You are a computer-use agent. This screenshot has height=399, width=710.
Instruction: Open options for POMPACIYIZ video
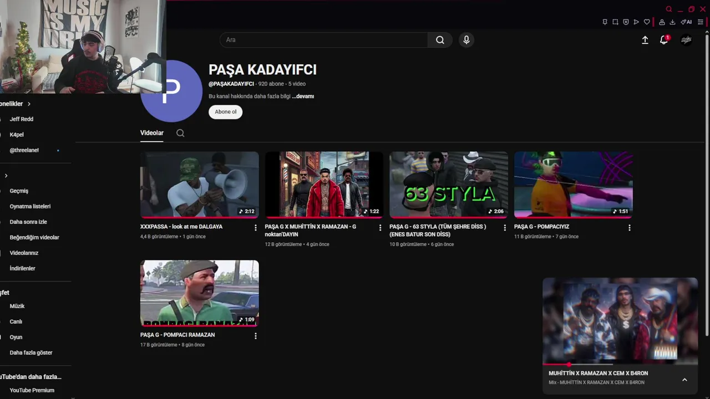point(629,228)
